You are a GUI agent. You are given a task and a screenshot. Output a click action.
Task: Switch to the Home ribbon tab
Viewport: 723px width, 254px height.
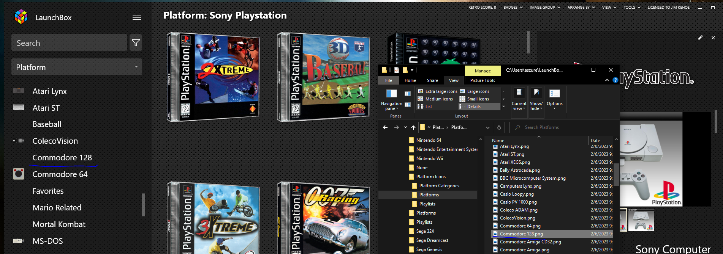click(x=410, y=80)
